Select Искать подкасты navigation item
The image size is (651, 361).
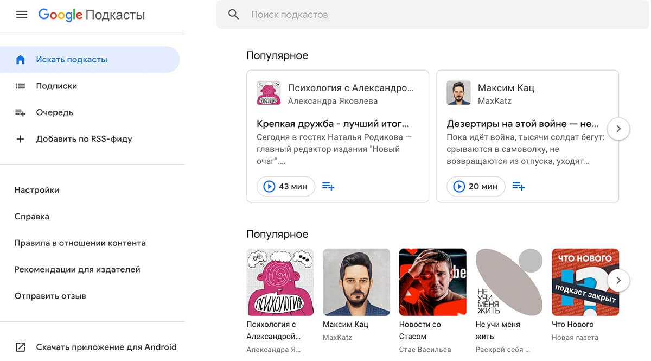[90, 60]
